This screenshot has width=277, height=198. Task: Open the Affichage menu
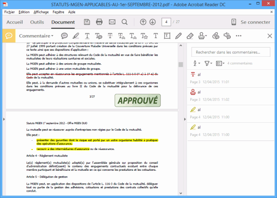[x=41, y=12]
